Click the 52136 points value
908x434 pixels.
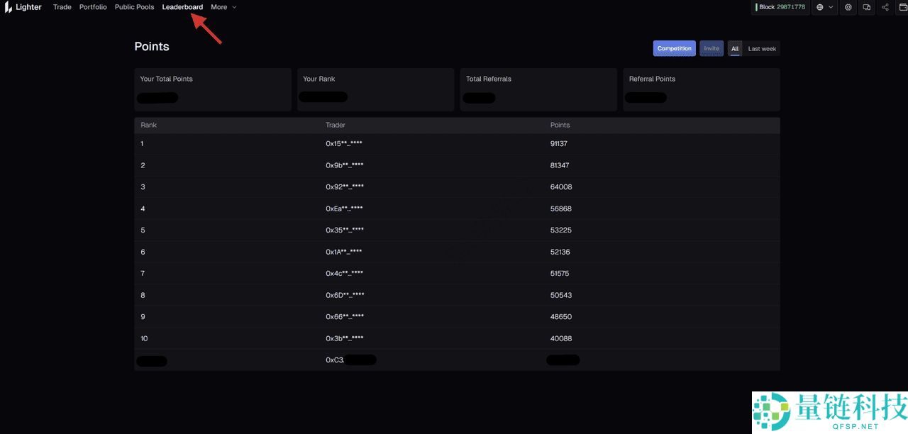click(560, 252)
